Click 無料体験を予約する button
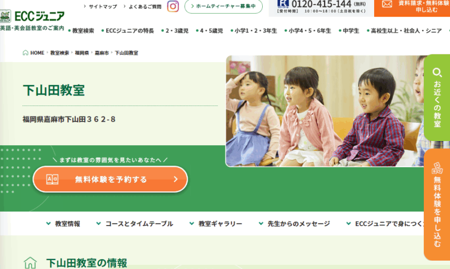This screenshot has height=269, width=450. point(110,179)
